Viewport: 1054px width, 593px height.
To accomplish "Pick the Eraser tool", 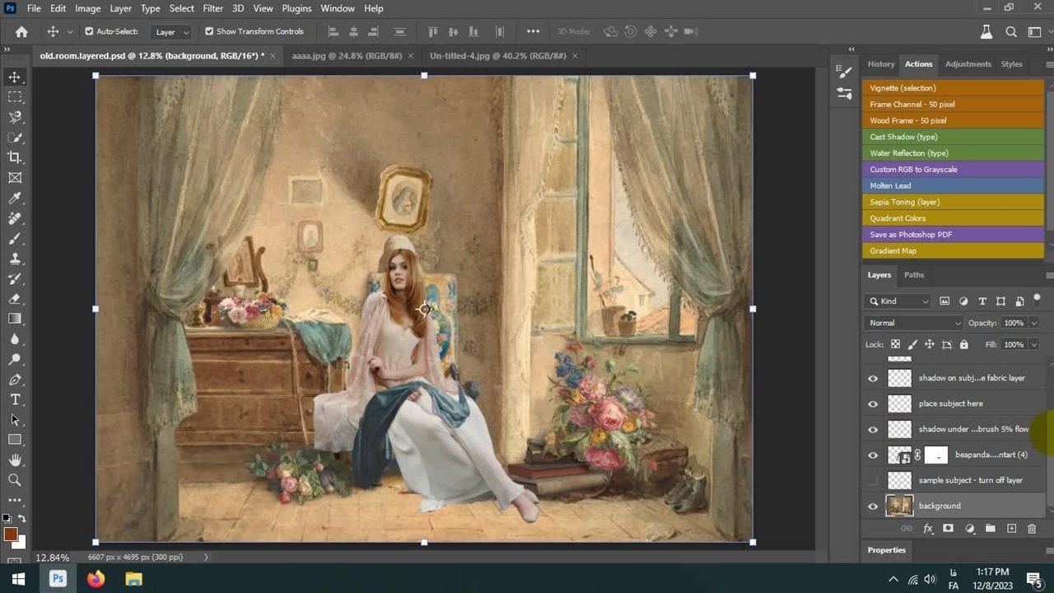I will pyautogui.click(x=15, y=299).
